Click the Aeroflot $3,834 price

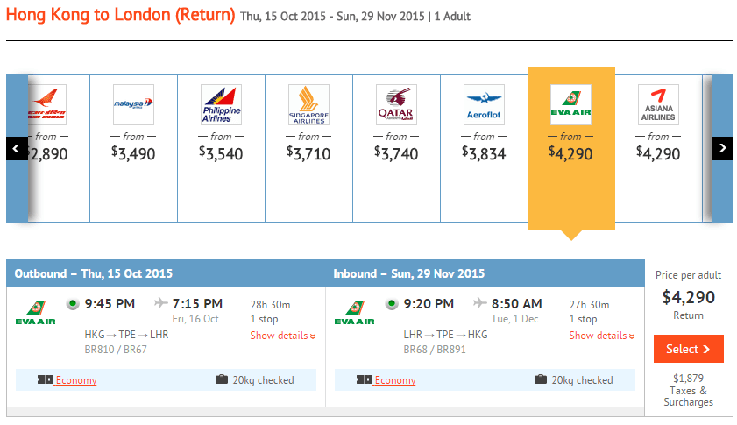pyautogui.click(x=484, y=153)
